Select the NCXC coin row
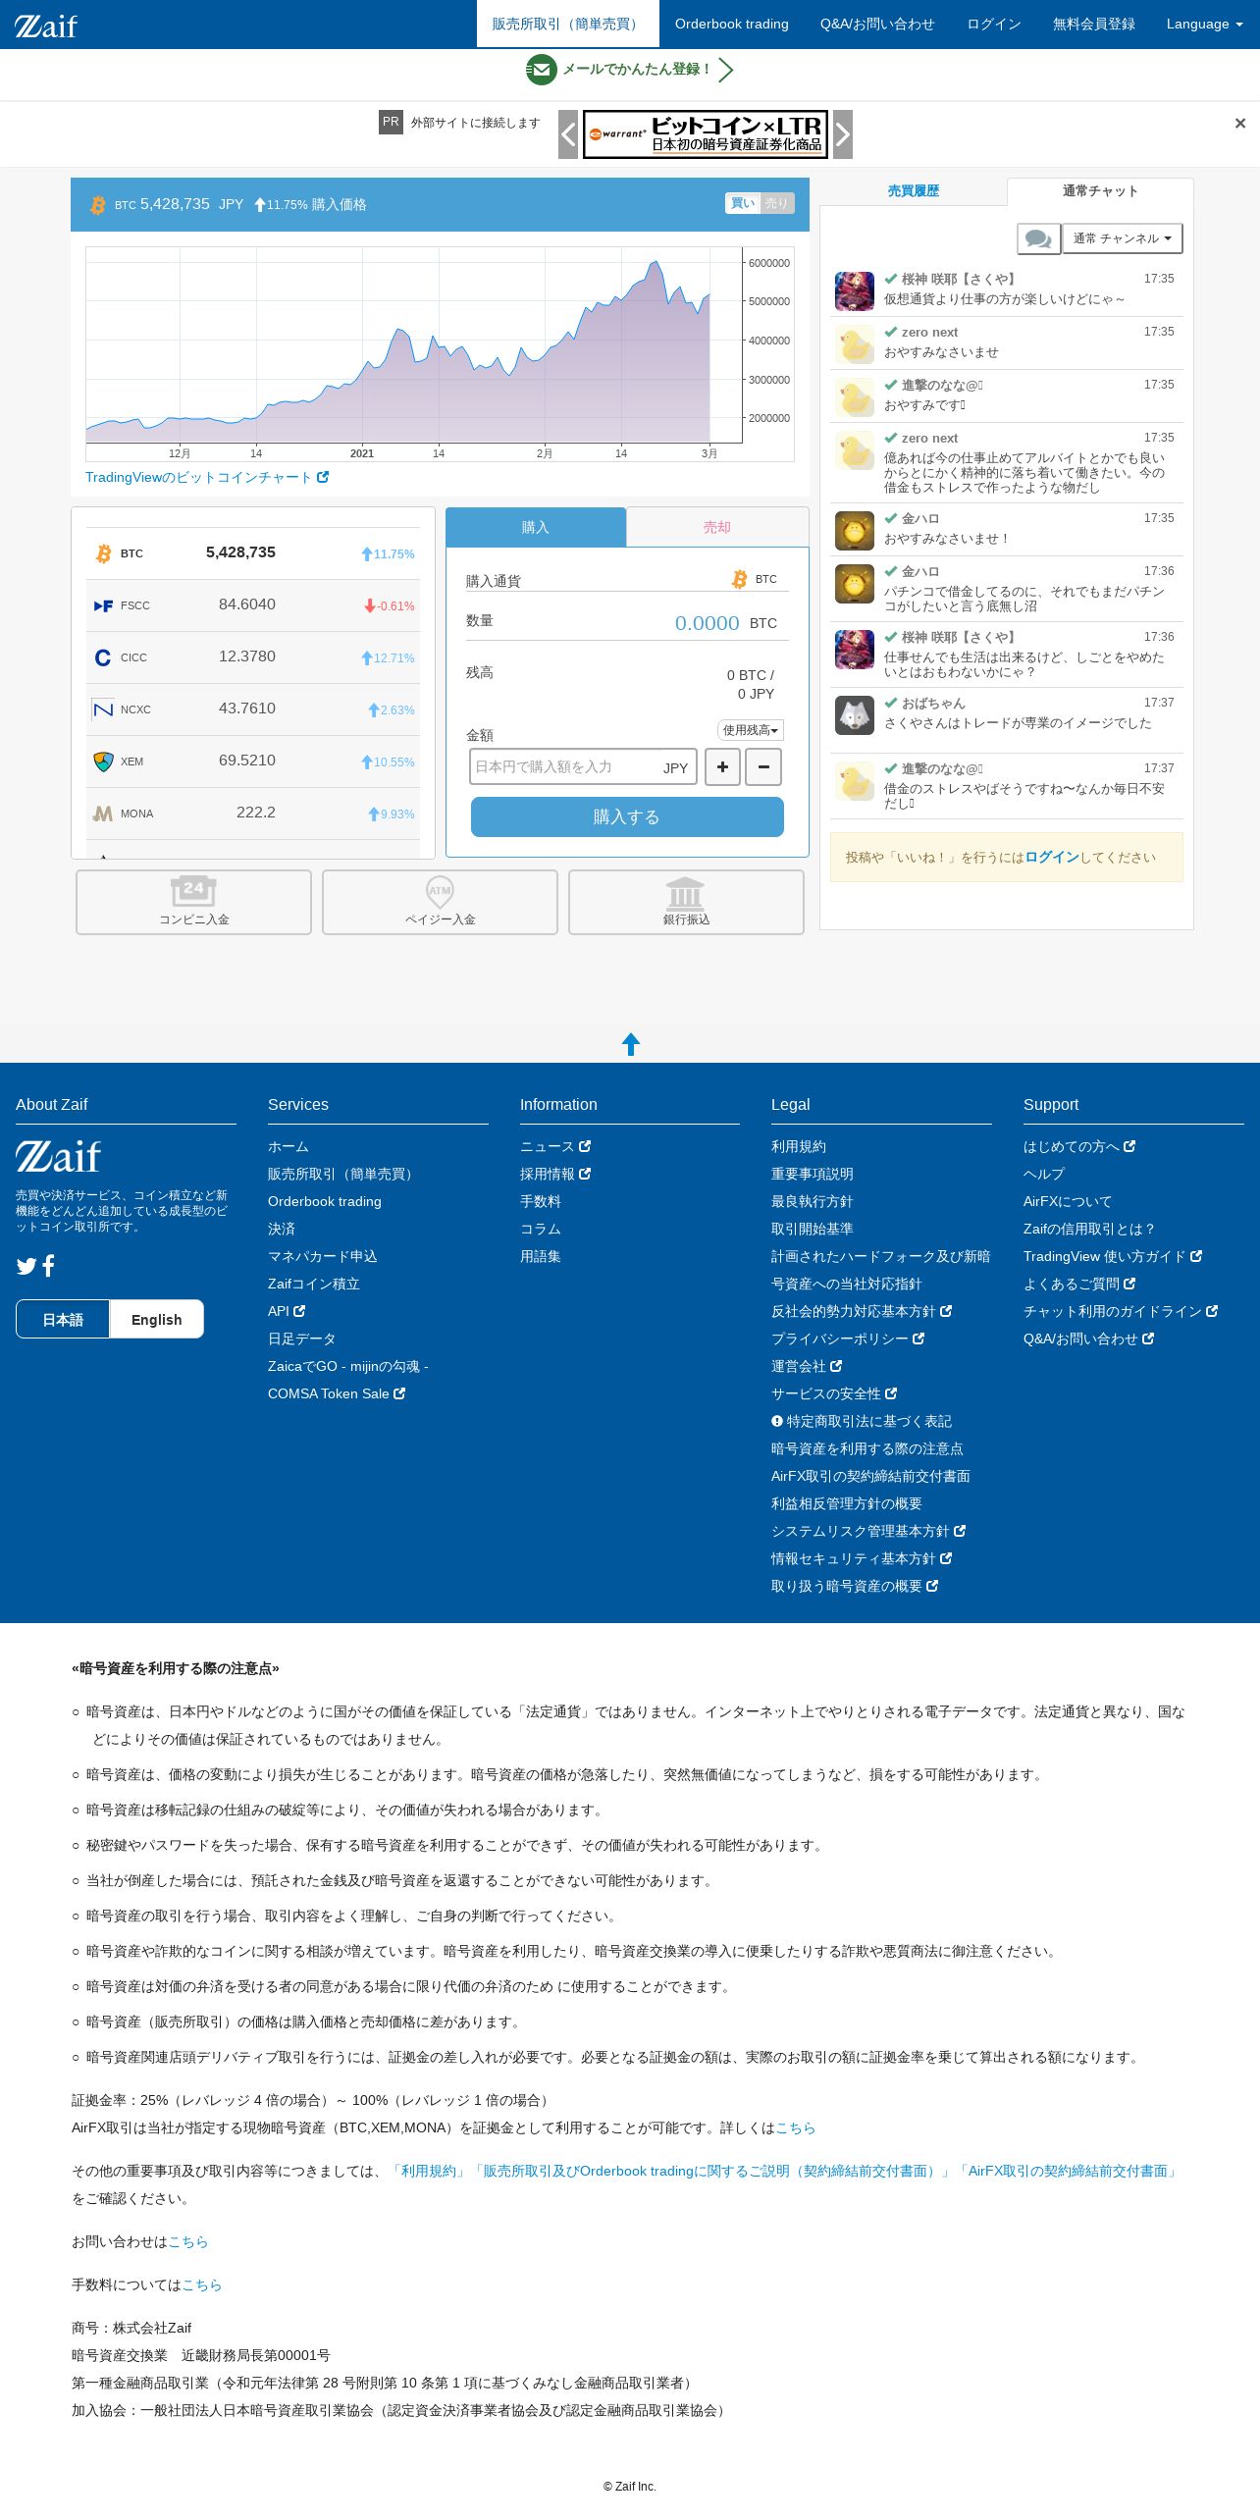Image resolution: width=1260 pixels, height=2520 pixels. point(253,709)
